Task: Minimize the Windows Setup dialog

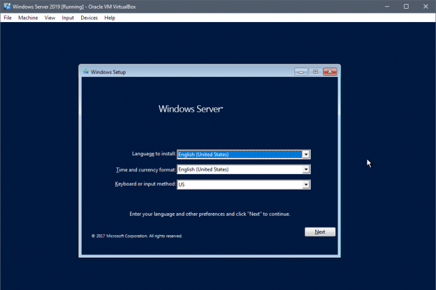Action: point(301,72)
